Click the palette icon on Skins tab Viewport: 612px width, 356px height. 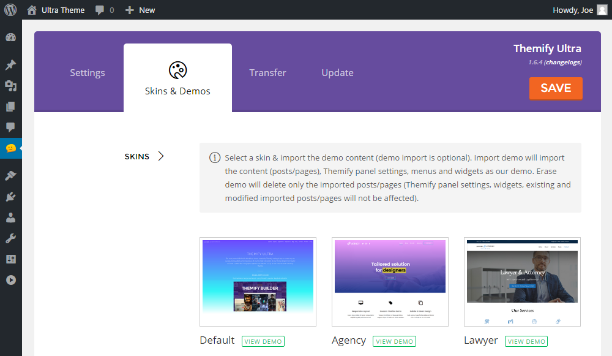pyautogui.click(x=177, y=70)
